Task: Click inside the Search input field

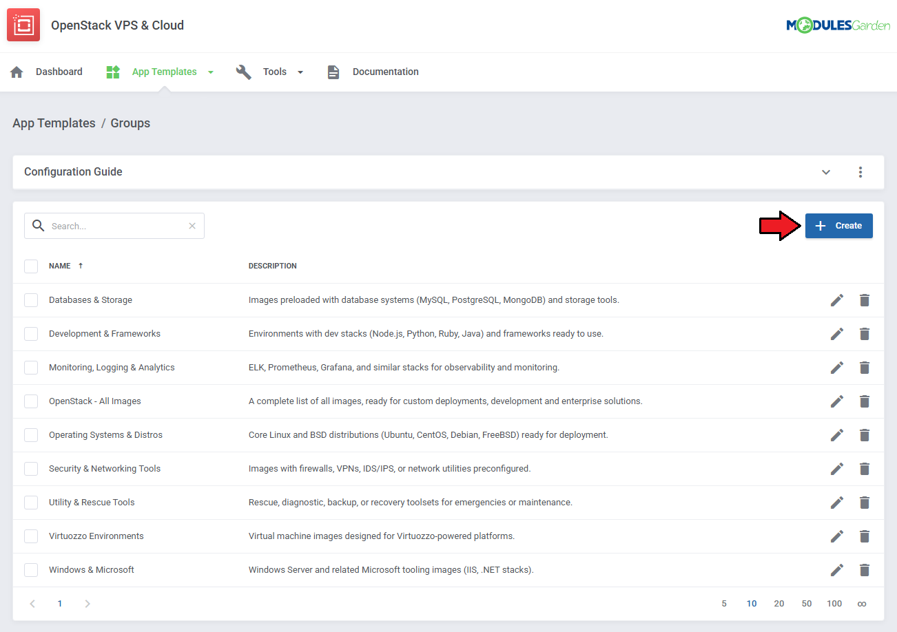Action: 117,226
